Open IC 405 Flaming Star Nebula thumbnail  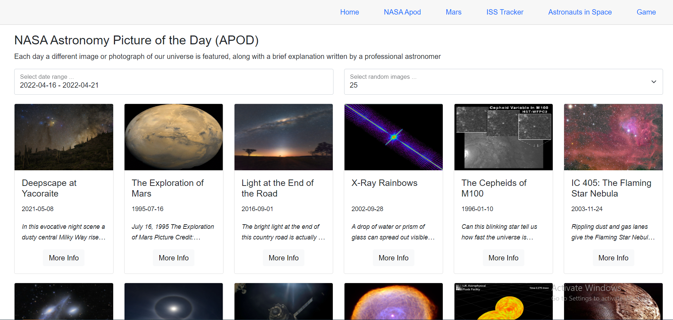[613, 137]
